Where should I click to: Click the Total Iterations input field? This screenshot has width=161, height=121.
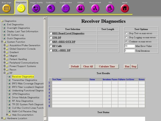130,51
